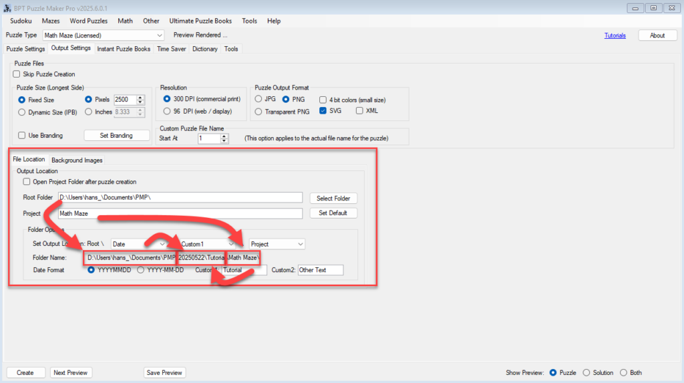The width and height of the screenshot is (684, 383).
Task: Show Solution in the preview
Action: [586, 372]
